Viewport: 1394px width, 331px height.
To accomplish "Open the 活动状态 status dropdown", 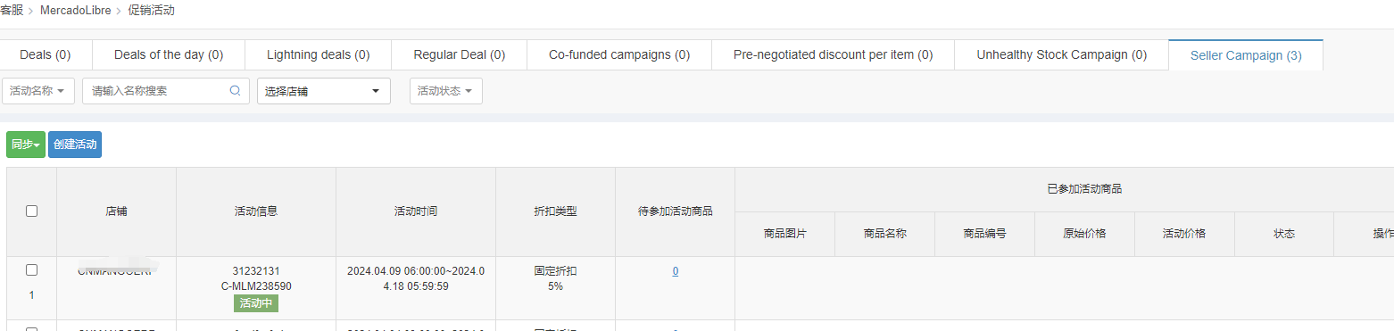I will click(x=446, y=91).
